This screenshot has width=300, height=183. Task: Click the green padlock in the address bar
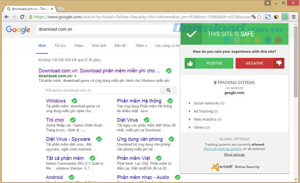(x=30, y=17)
